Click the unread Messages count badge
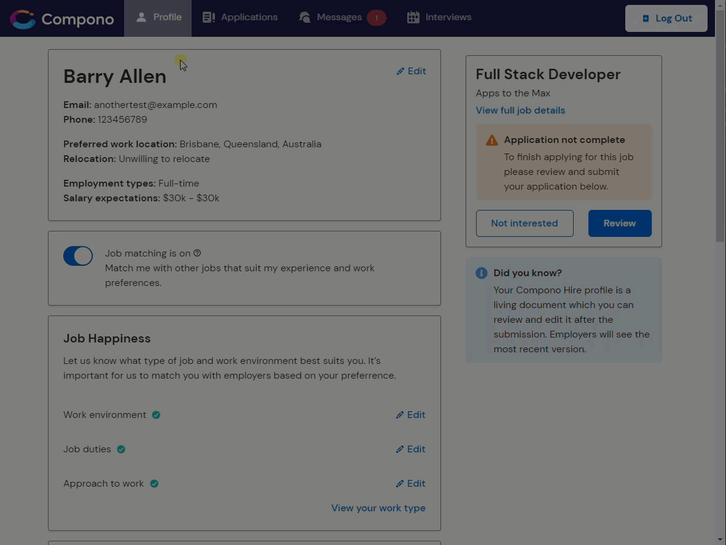The width and height of the screenshot is (726, 545). pyautogui.click(x=377, y=18)
